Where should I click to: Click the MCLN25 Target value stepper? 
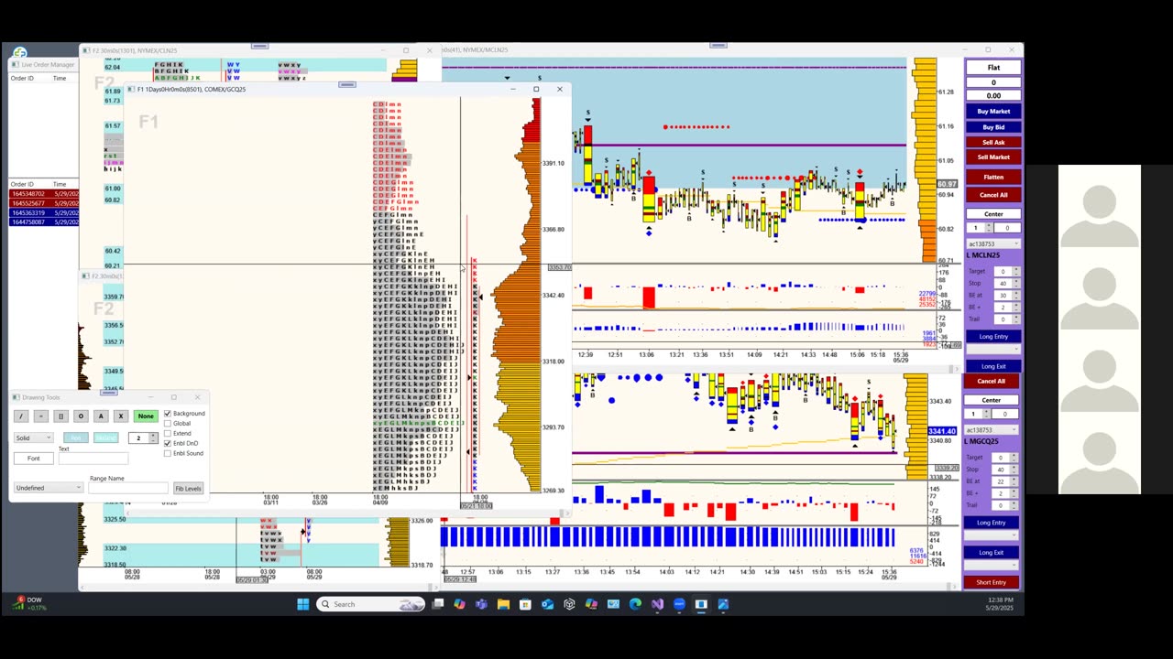pyautogui.click(x=1009, y=272)
